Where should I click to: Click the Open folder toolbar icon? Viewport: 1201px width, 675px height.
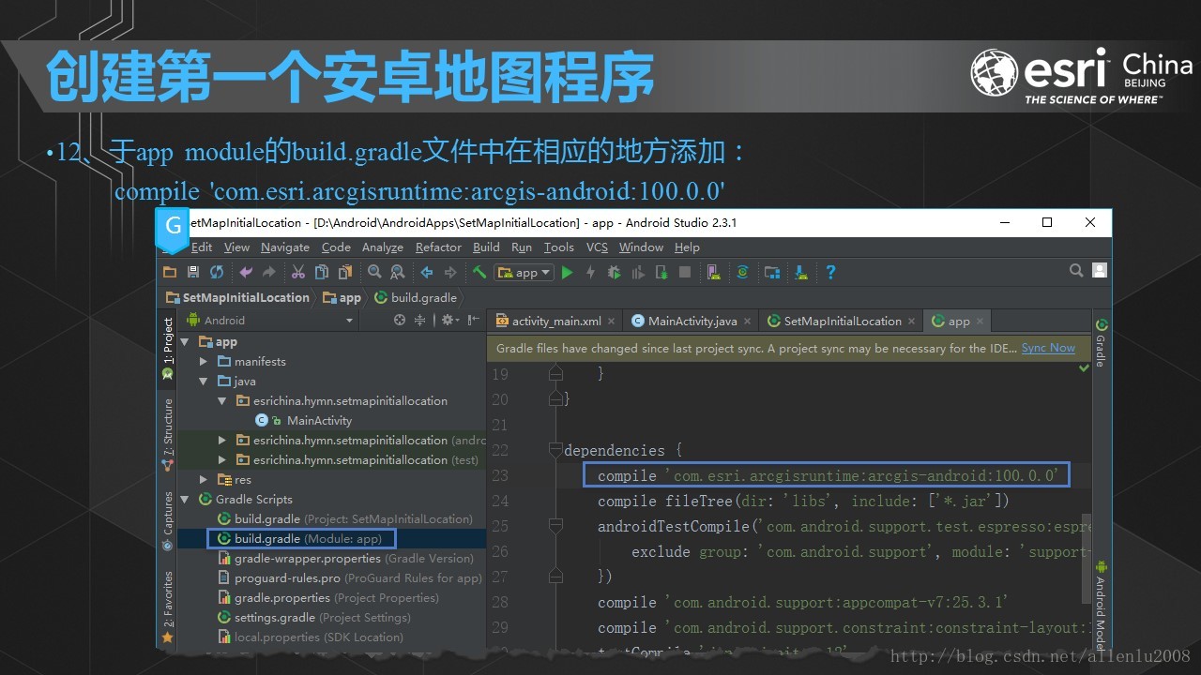pos(170,273)
